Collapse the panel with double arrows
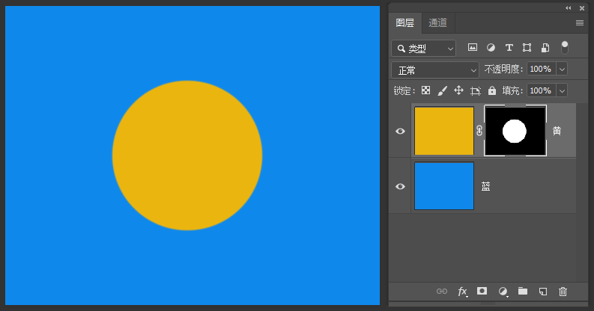Screen dimensions: 594x311 pos(569,8)
